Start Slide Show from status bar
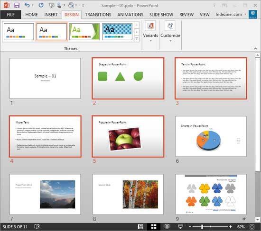Viewport: 261px width, 231px height. click(x=180, y=227)
